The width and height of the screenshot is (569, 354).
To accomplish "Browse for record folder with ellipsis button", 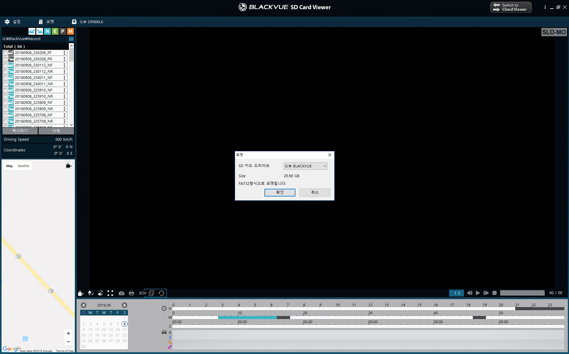I will click(71, 39).
